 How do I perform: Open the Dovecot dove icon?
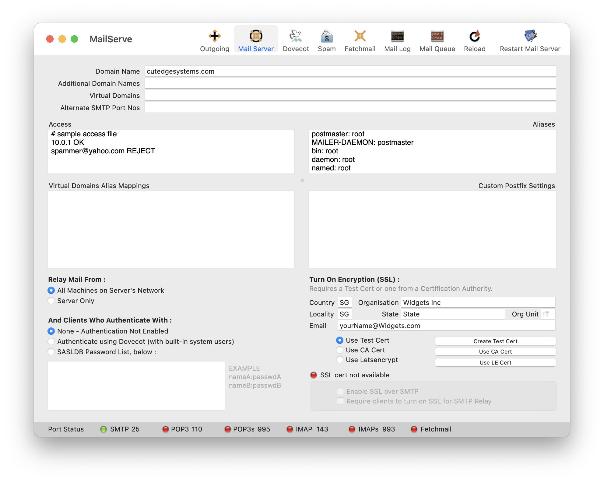(296, 36)
